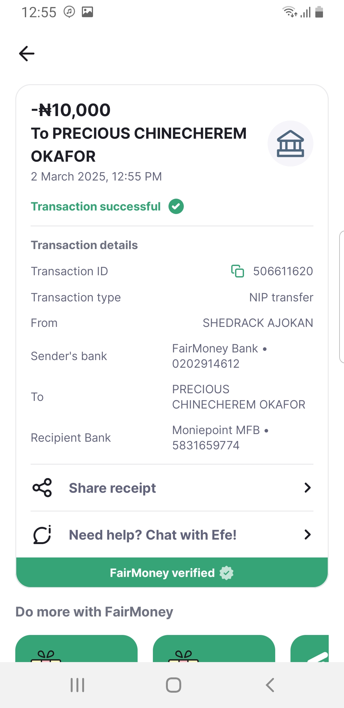Expand Share receipt chevron

click(x=307, y=488)
